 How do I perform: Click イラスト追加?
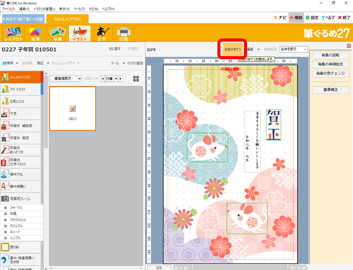pyautogui.click(x=135, y=63)
